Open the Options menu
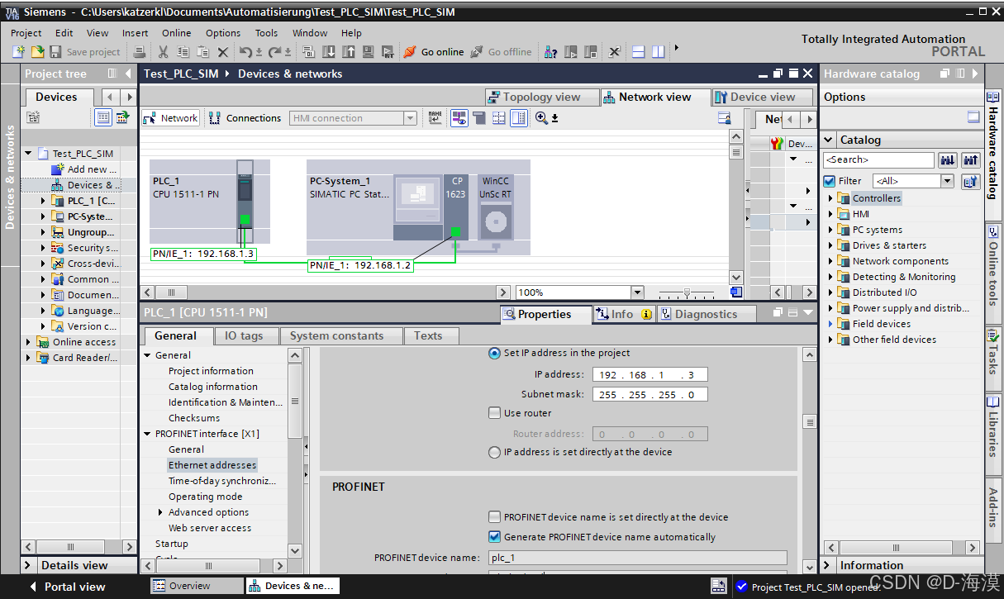 223,33
